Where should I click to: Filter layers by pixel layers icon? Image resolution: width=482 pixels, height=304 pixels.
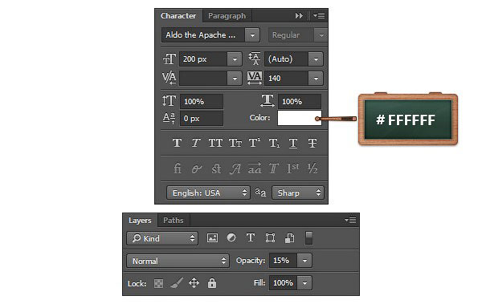tap(212, 238)
